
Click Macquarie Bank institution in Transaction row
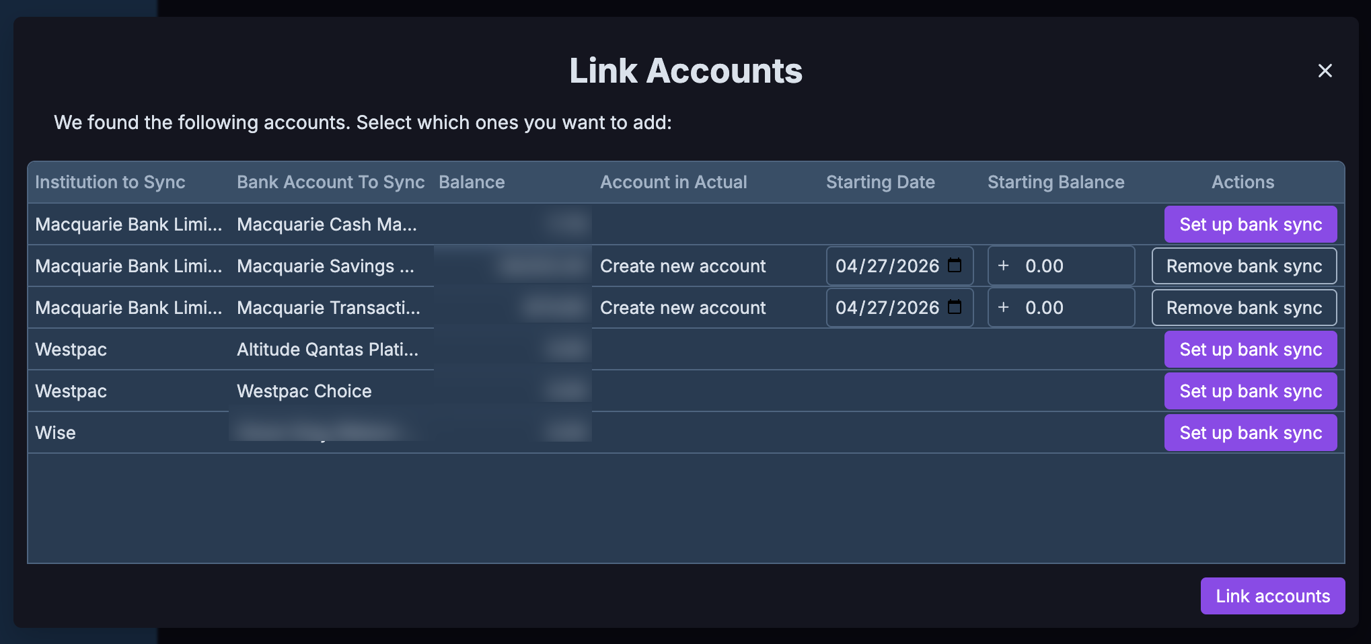128,308
